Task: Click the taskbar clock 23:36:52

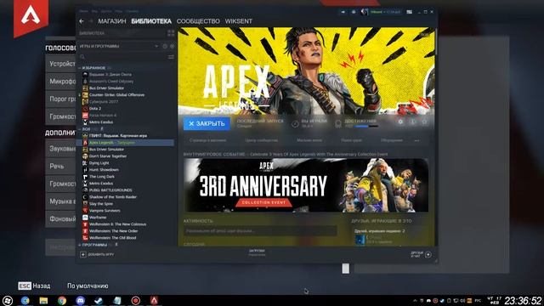Action: tap(523, 300)
